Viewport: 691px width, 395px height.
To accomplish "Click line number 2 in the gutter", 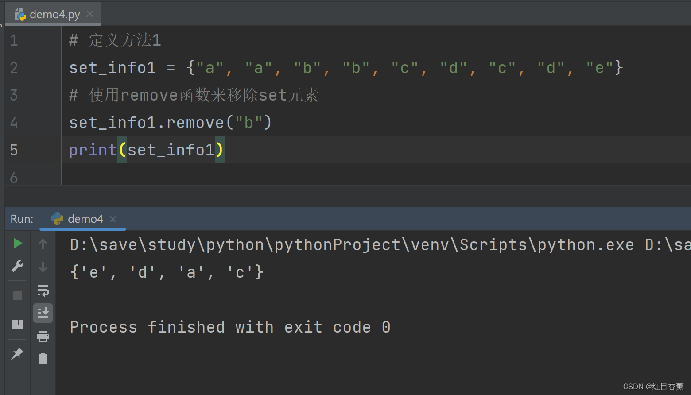I will click(14, 68).
